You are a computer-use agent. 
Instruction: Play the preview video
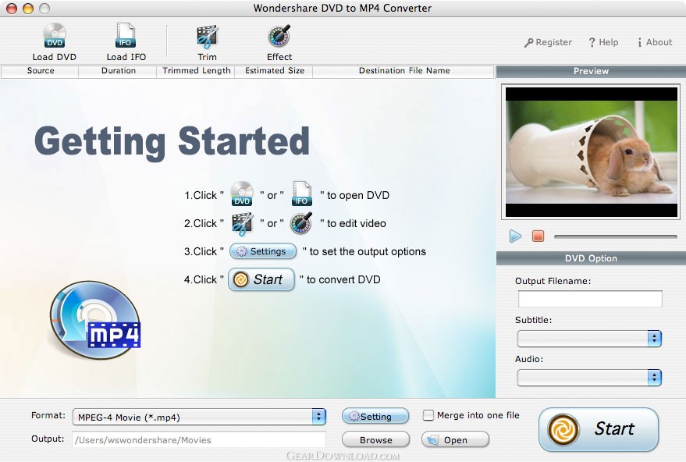pos(515,236)
